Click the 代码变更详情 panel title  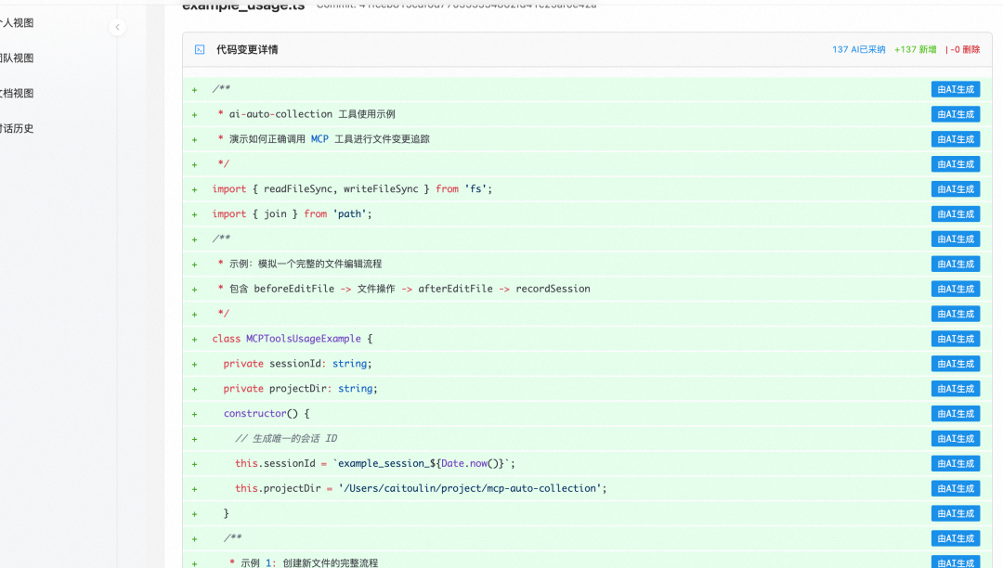(247, 50)
